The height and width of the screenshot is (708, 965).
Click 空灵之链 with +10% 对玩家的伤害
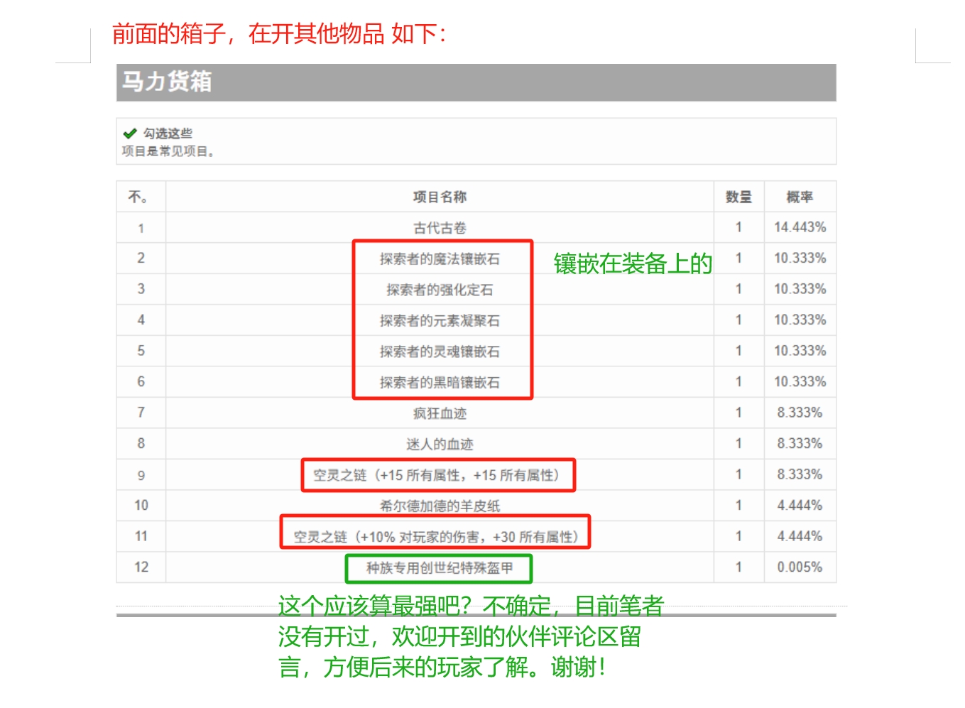coord(435,537)
